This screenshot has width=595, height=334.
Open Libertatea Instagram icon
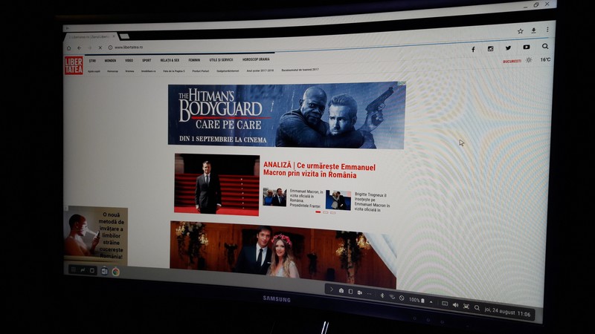pyautogui.click(x=490, y=48)
